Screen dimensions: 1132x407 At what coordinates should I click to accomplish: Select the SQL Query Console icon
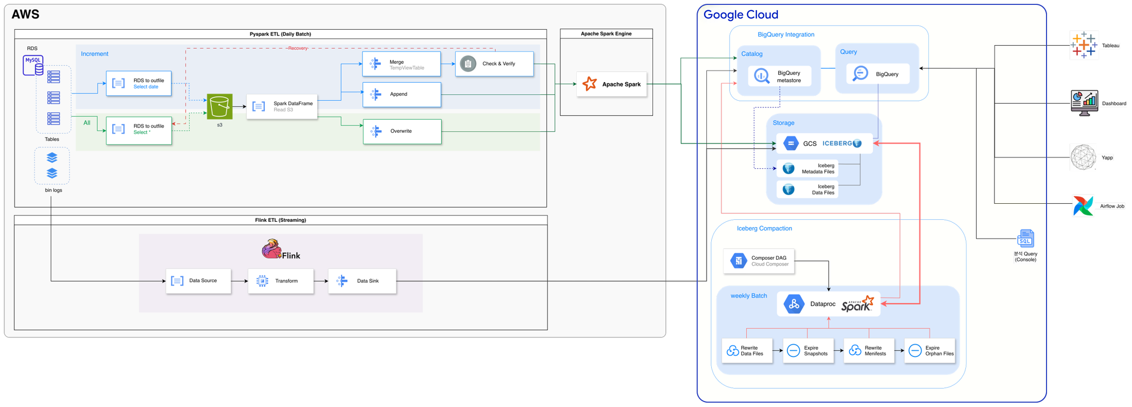[x=1026, y=238]
